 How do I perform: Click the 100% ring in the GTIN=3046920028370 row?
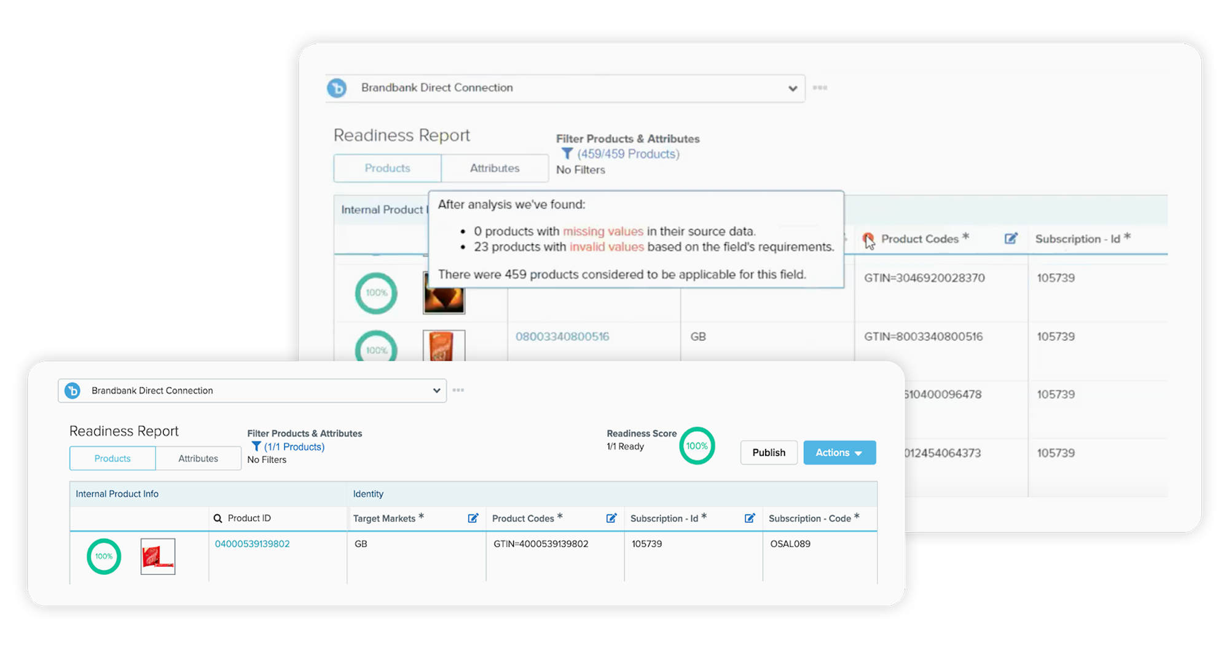(x=376, y=293)
